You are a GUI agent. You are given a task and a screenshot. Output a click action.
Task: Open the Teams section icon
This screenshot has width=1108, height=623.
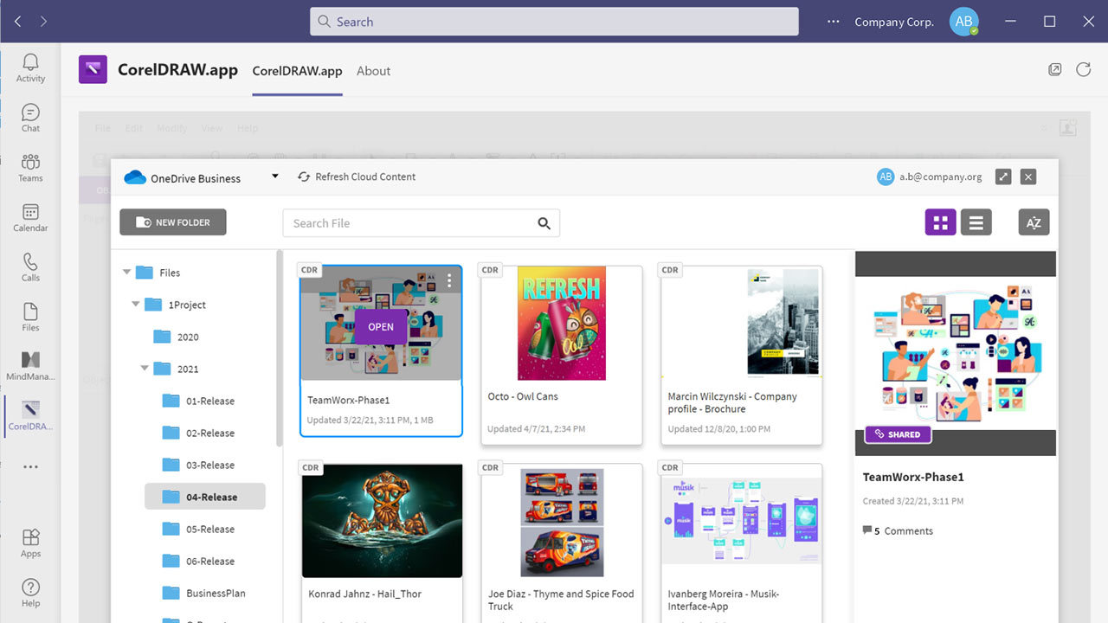30,168
